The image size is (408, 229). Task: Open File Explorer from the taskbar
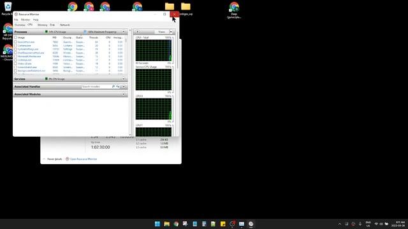[167, 224]
